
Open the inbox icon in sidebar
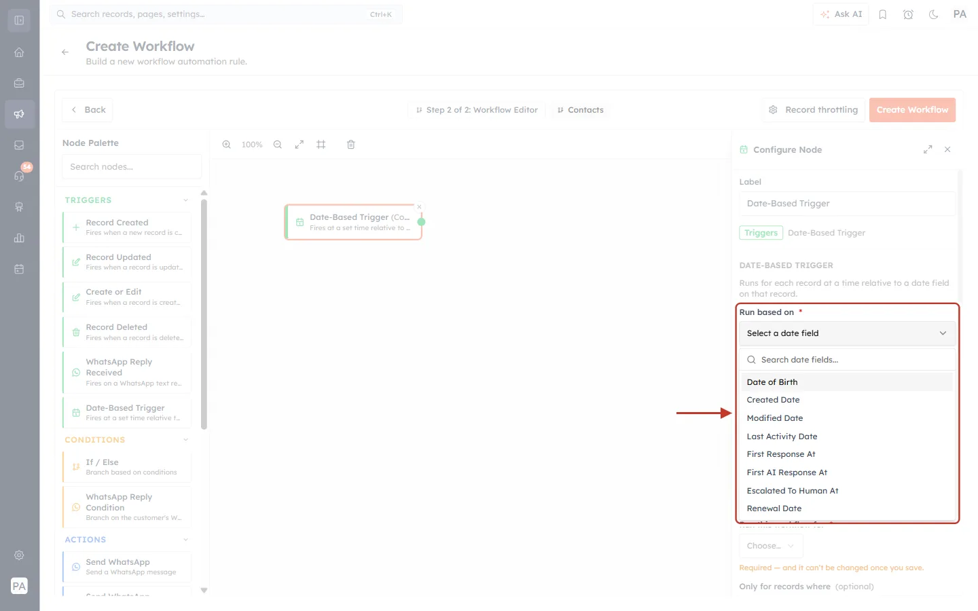coord(19,145)
